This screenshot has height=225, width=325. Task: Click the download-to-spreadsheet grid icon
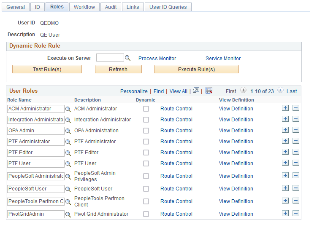(209, 91)
